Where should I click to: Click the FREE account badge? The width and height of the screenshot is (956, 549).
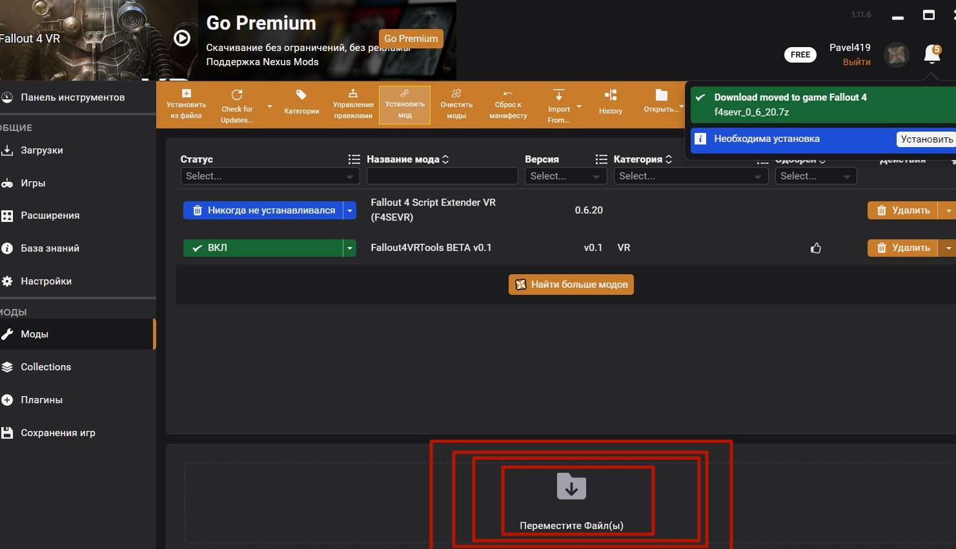click(x=800, y=55)
